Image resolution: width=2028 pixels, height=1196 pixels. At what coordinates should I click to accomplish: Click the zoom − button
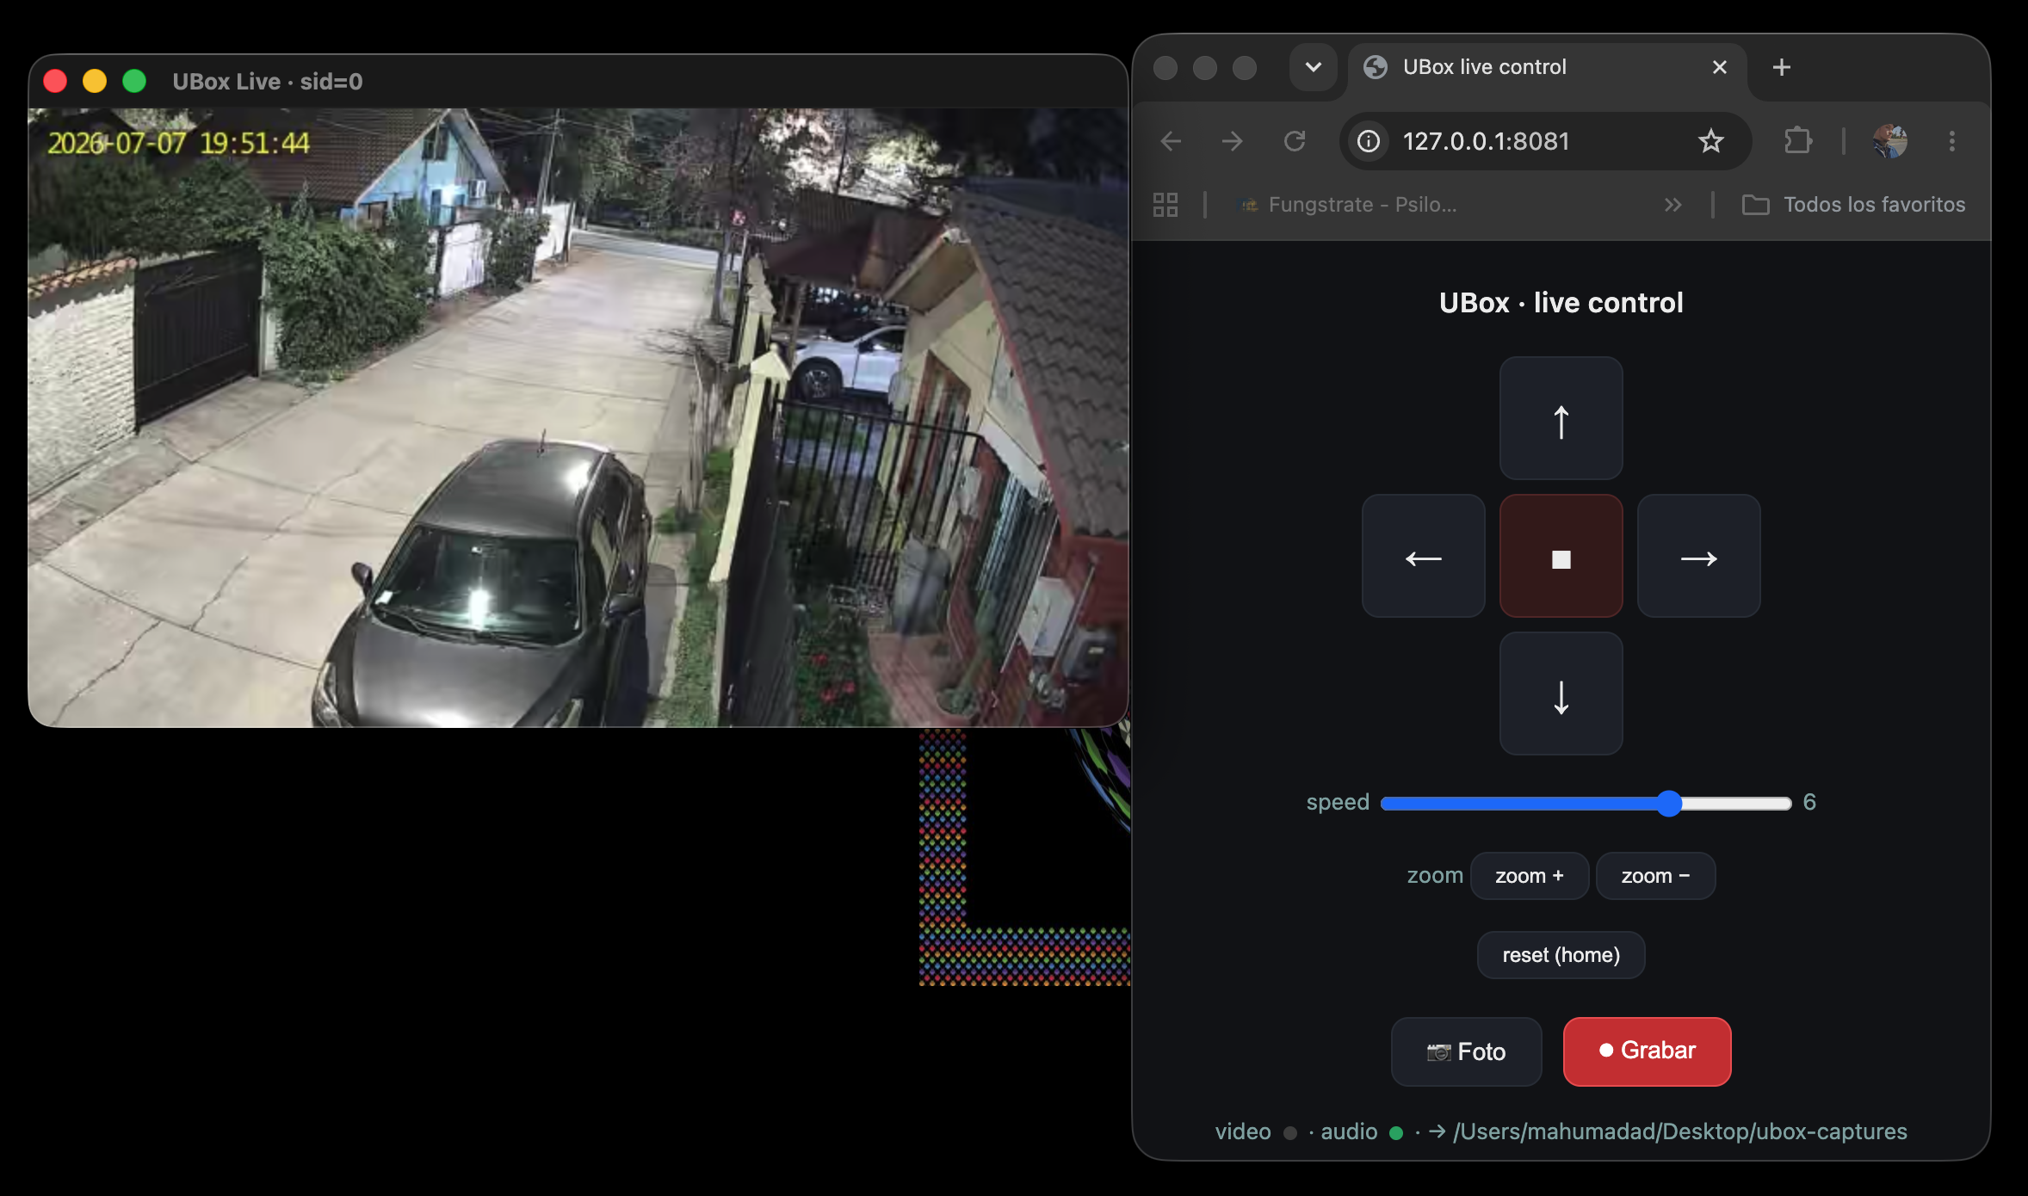point(1655,876)
